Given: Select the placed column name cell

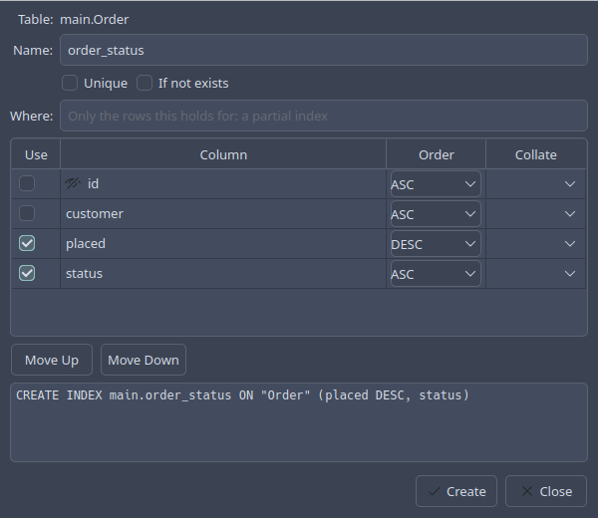Looking at the screenshot, I should click(x=223, y=244).
